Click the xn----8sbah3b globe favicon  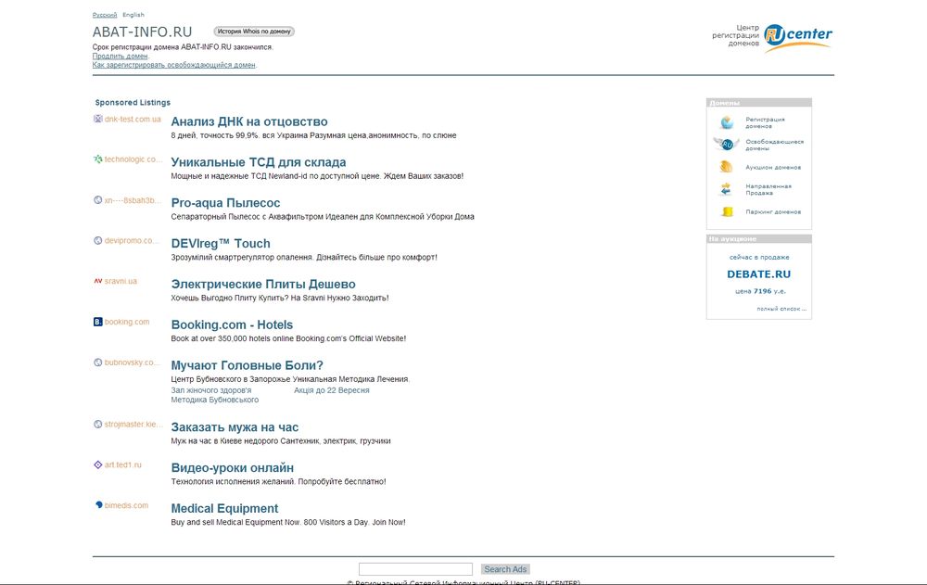point(97,200)
